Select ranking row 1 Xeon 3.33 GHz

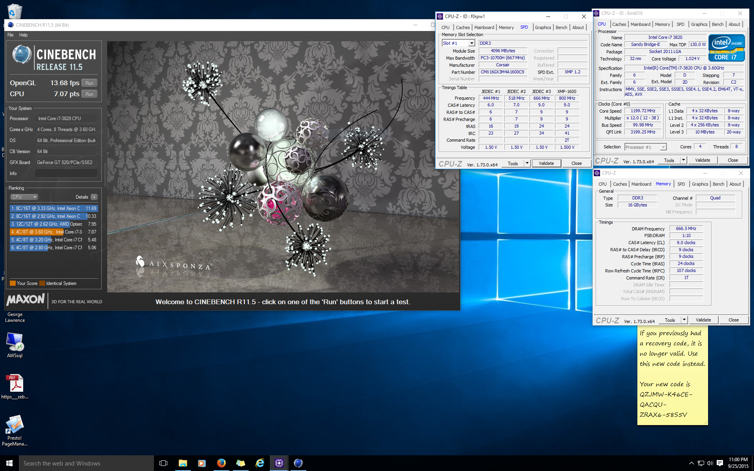coord(54,208)
